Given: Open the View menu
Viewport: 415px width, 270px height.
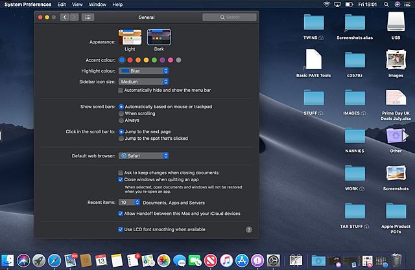Looking at the screenshot, I should click(77, 5).
